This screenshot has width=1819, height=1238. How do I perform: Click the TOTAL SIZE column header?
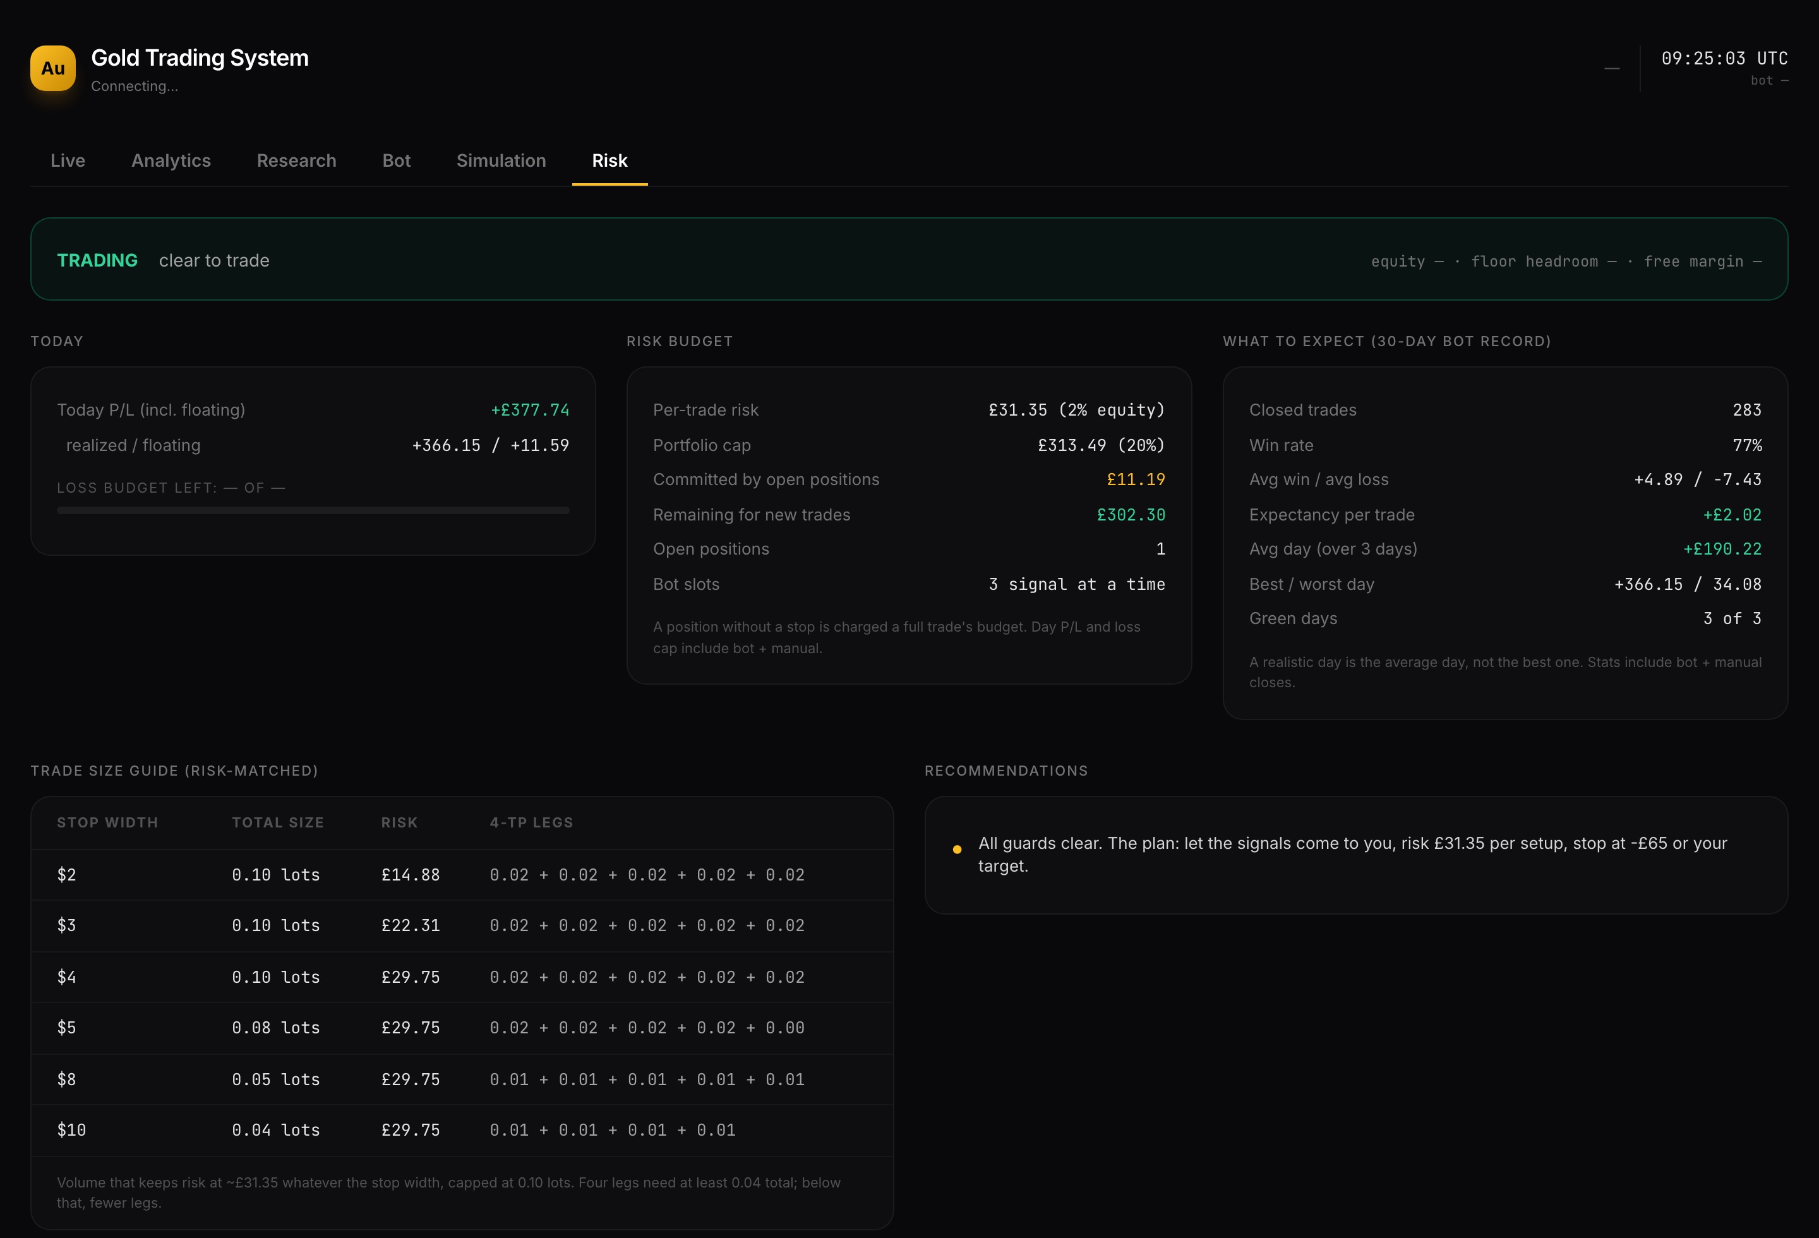pos(278,822)
